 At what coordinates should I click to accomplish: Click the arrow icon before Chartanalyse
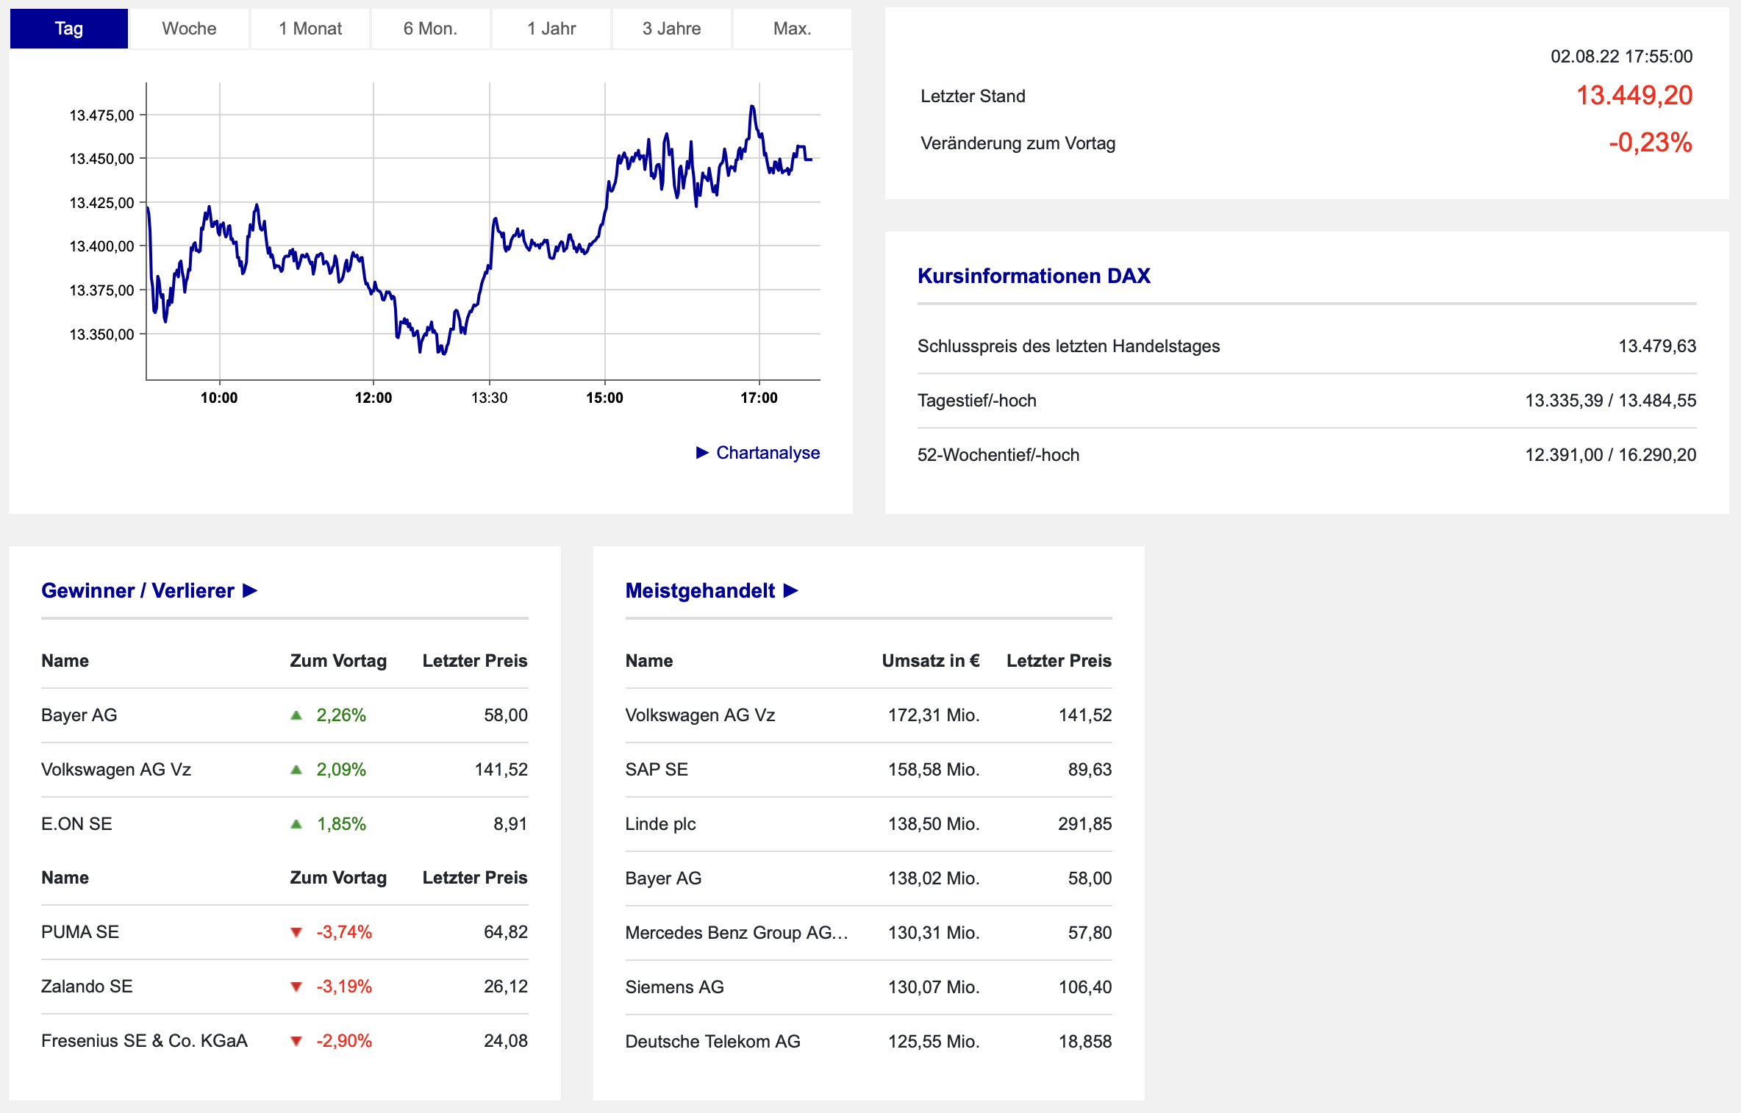[702, 452]
